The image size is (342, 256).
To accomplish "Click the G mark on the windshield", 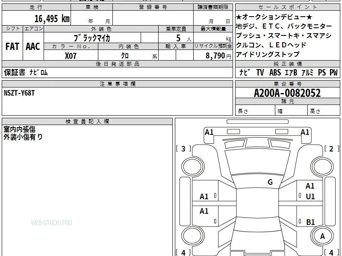I will pyautogui.click(x=270, y=182).
